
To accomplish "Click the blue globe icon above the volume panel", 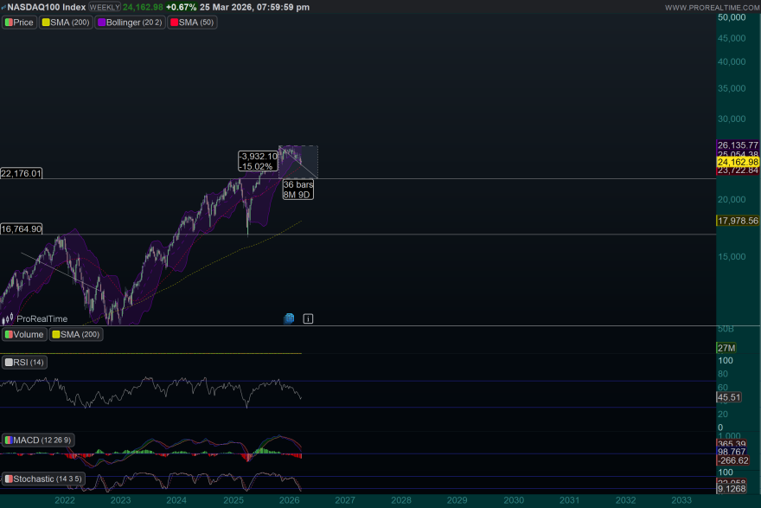I will coord(288,318).
